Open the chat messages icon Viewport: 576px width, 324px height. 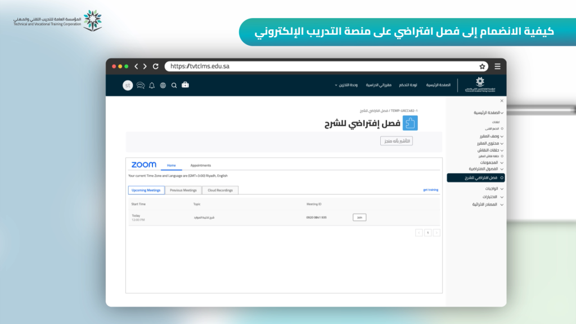[x=140, y=85]
